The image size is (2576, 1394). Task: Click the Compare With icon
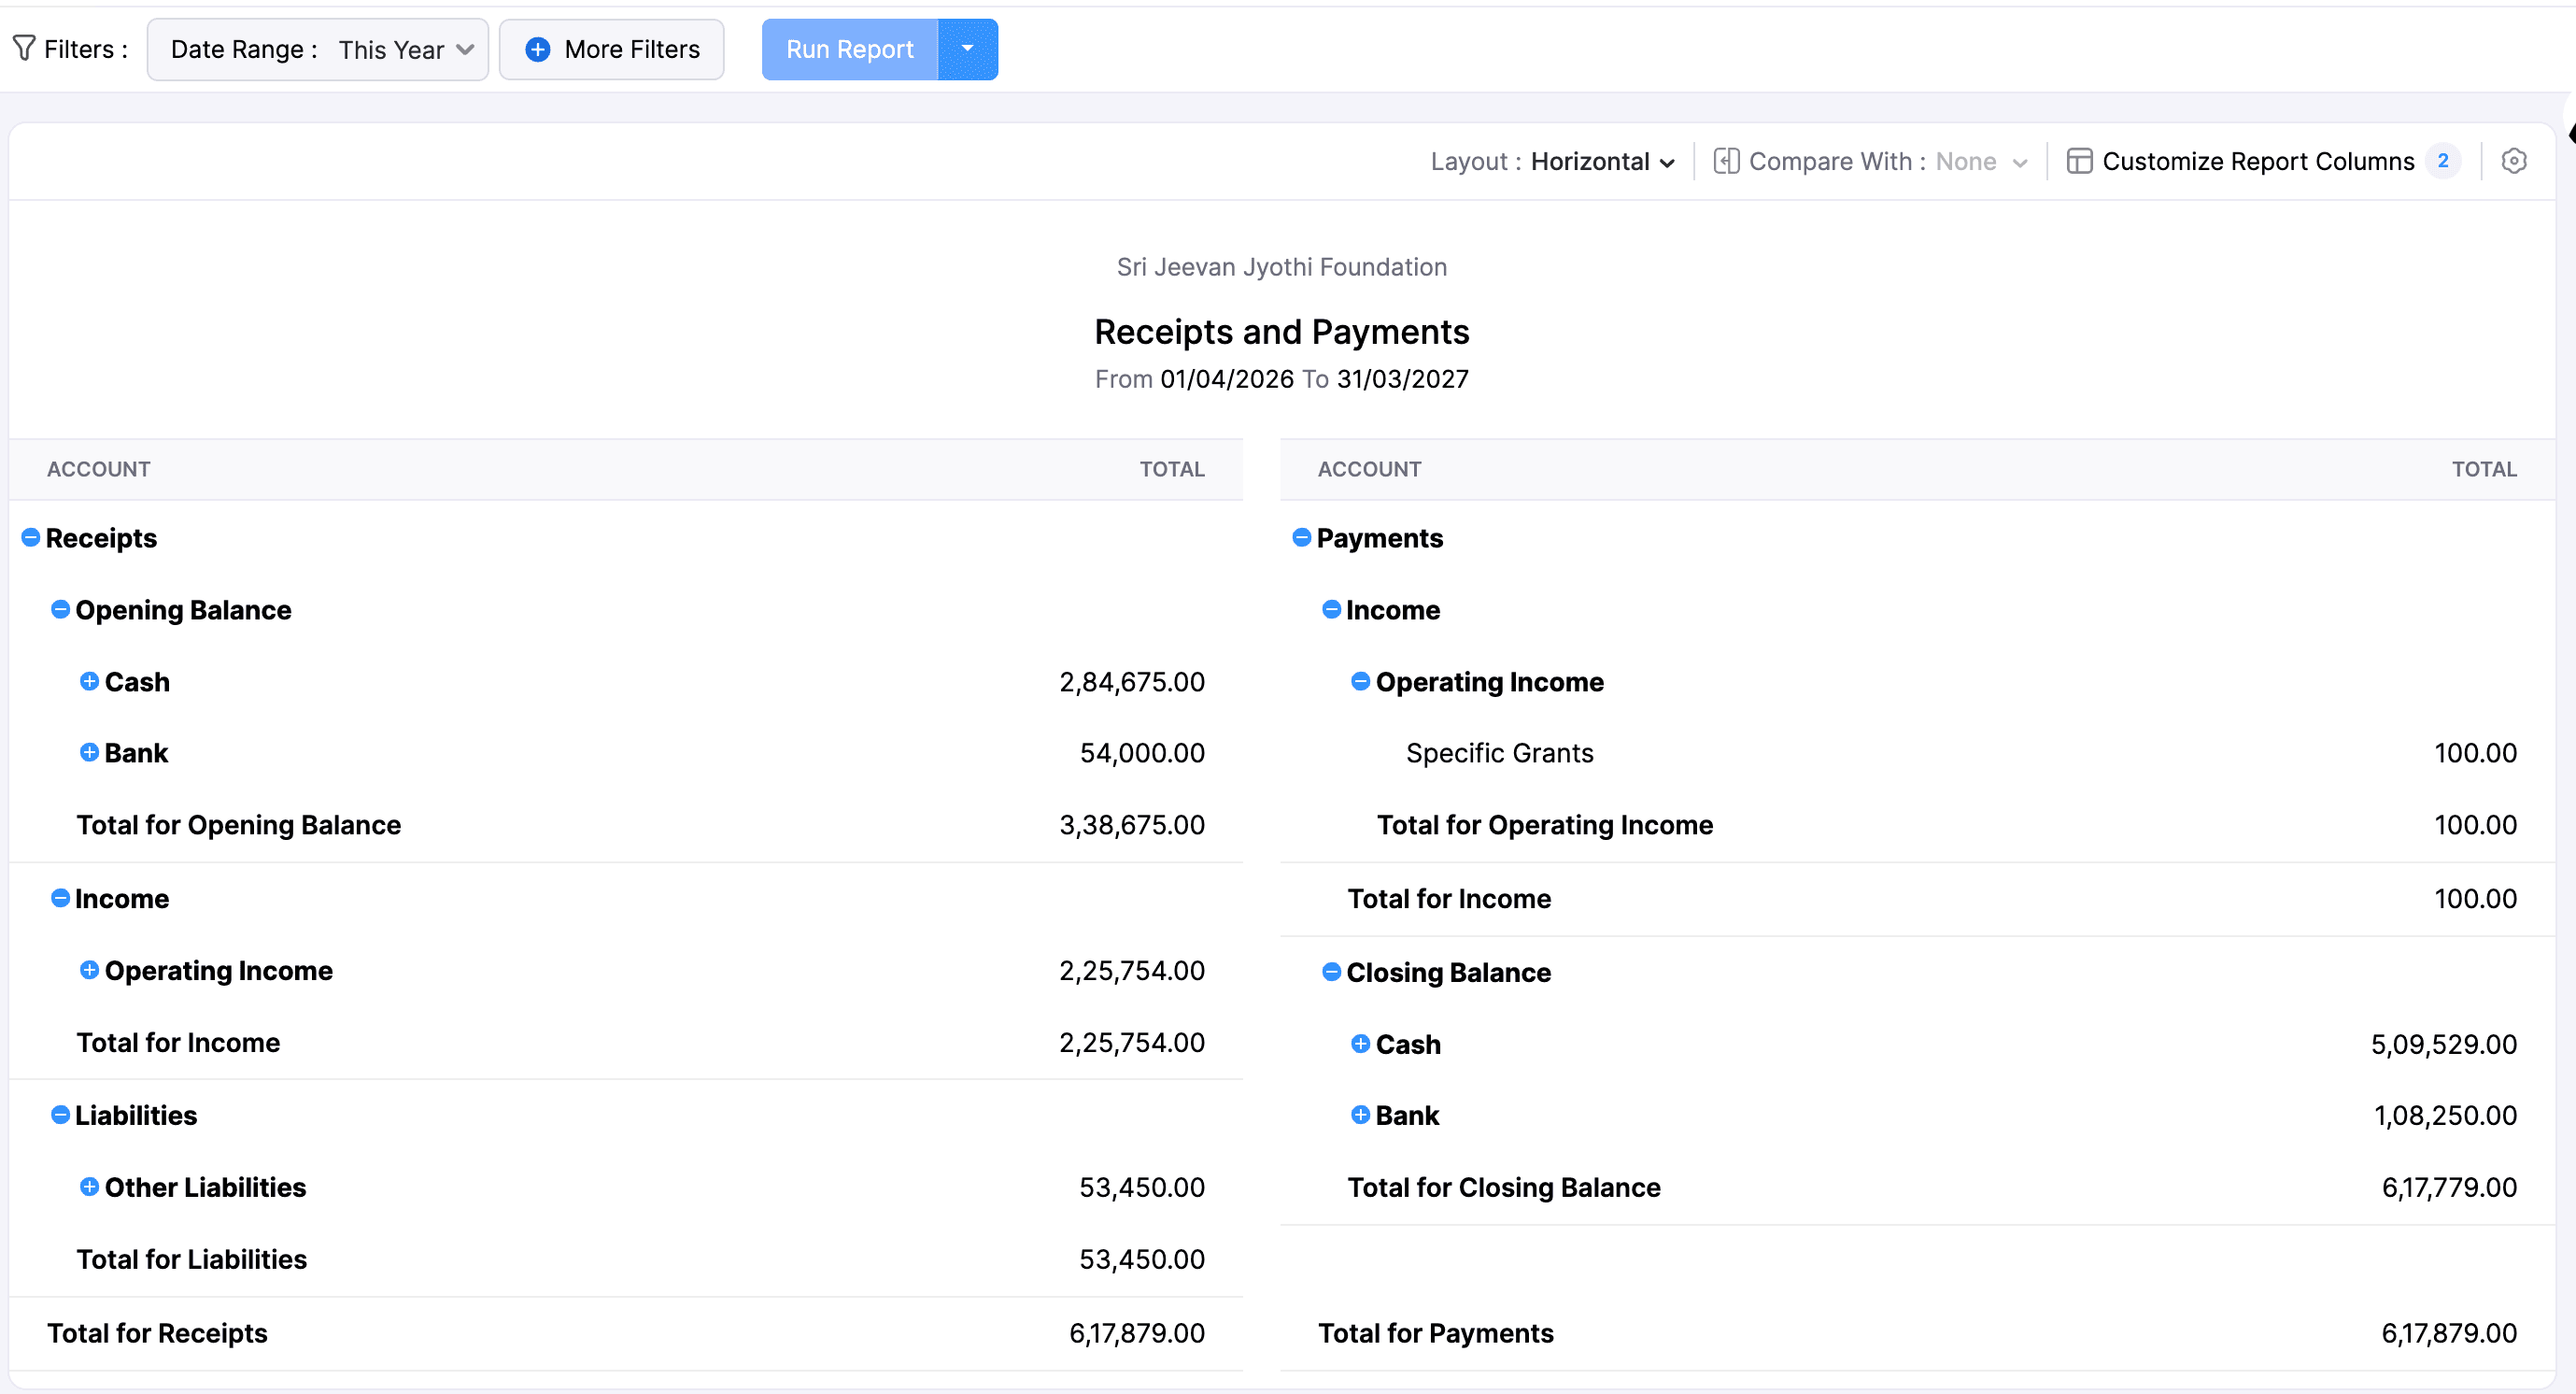pyautogui.click(x=1726, y=161)
